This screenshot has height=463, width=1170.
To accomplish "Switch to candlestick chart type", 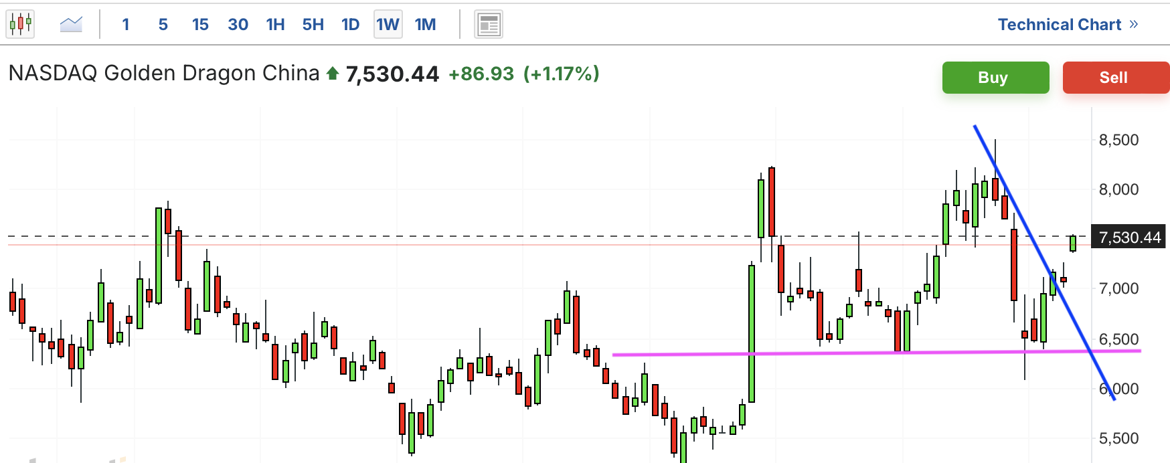I will coord(21,24).
